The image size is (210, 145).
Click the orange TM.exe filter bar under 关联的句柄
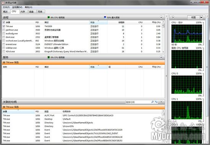pos(83,107)
